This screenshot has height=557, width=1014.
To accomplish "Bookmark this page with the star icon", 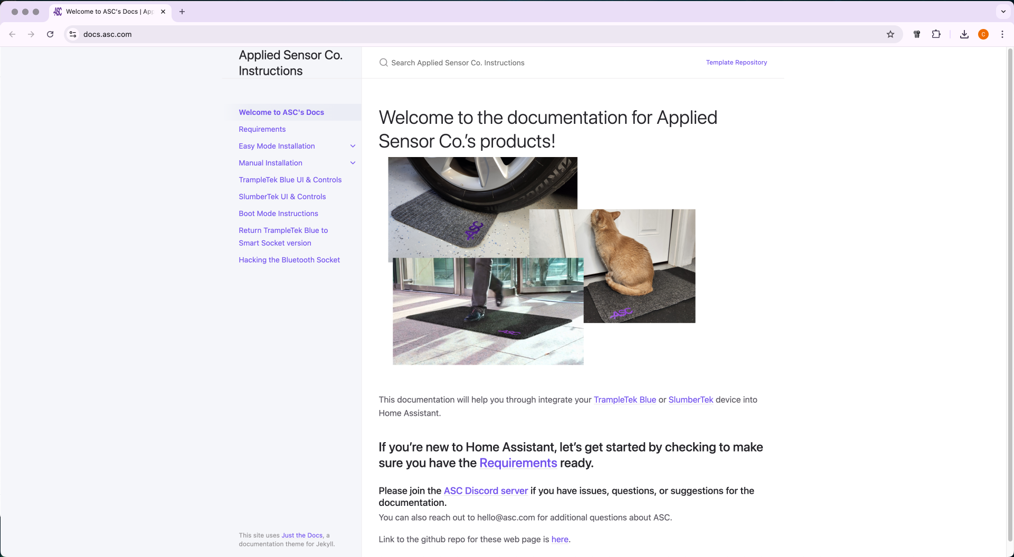I will [890, 34].
